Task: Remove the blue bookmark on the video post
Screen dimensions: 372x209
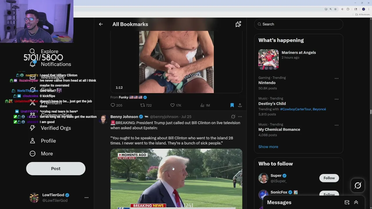Action: (x=232, y=105)
